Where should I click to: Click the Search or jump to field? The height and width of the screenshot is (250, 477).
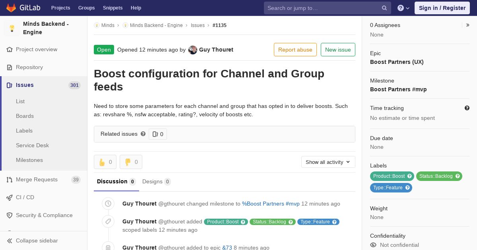328,8
